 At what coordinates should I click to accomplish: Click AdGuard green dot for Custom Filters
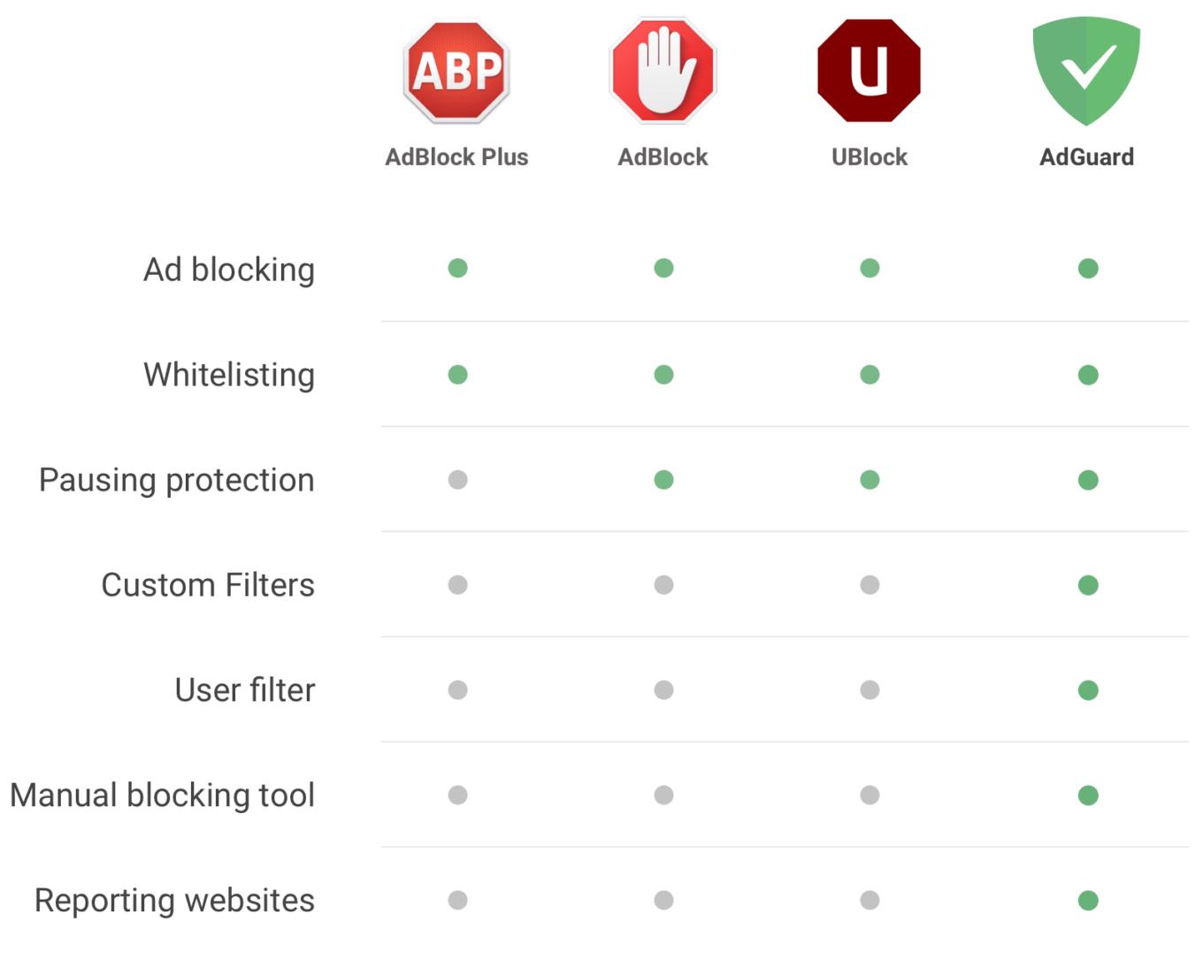pos(1088,585)
